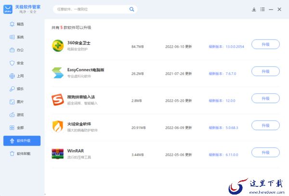Open the 办公 office category

click(16, 50)
